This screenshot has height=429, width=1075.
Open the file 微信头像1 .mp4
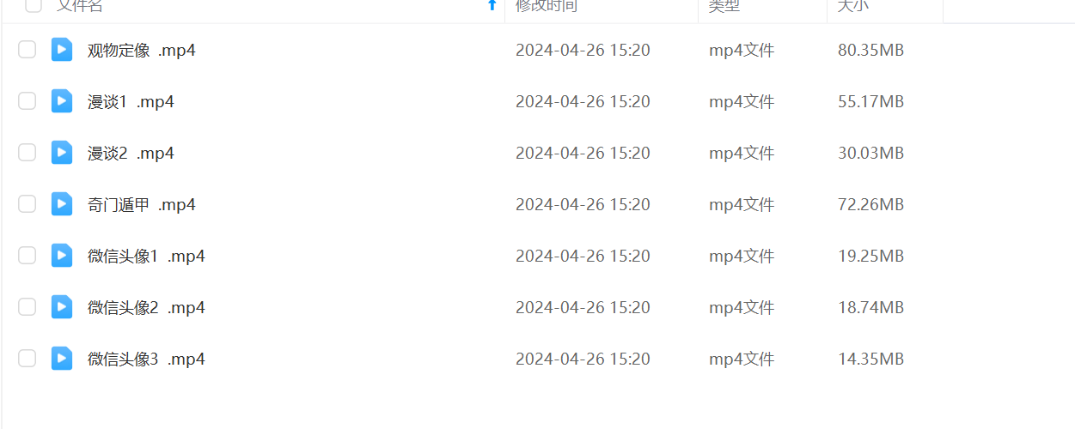click(146, 257)
